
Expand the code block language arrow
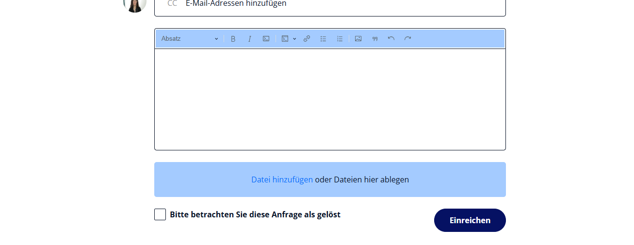(294, 39)
